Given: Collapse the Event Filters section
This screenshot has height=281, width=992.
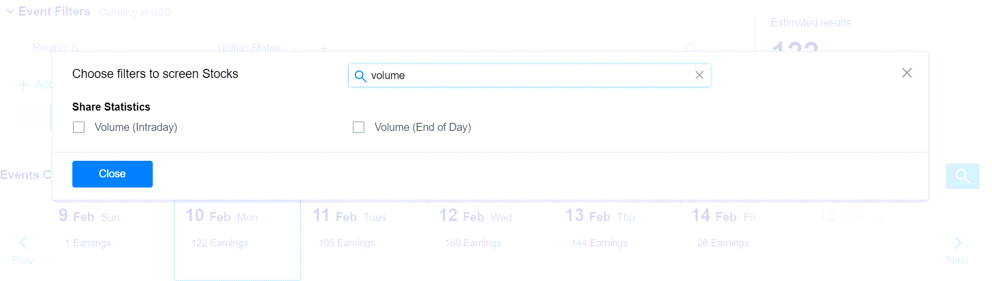Looking at the screenshot, I should click(10, 11).
